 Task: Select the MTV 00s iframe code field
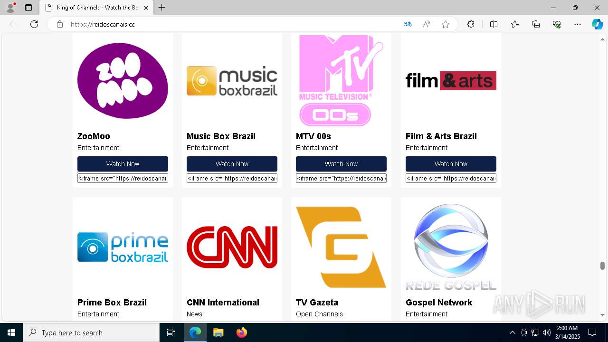[341, 178]
